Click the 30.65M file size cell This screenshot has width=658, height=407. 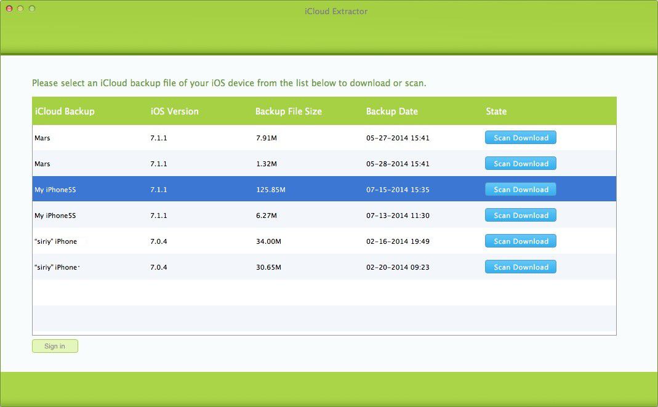click(x=268, y=267)
